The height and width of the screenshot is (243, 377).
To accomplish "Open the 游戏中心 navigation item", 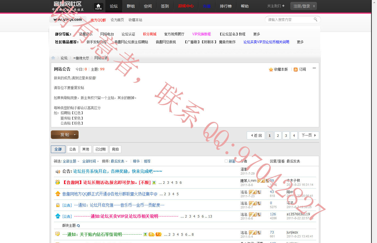I will (186, 6).
